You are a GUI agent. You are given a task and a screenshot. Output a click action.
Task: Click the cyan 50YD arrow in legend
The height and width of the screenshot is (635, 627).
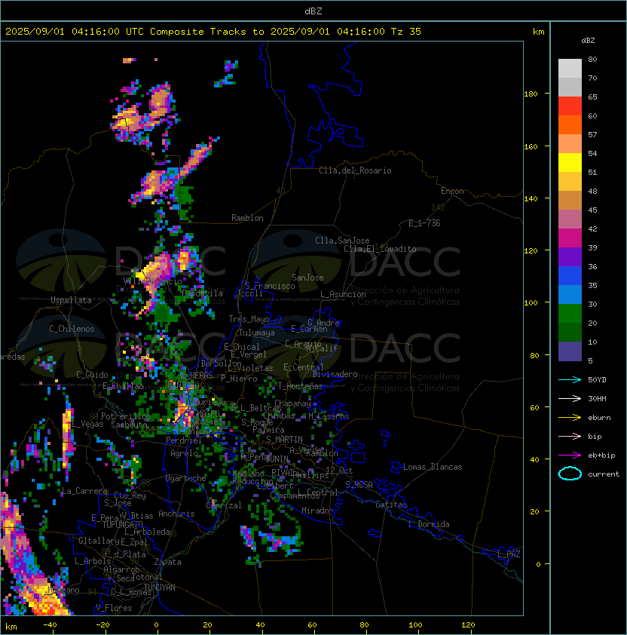(570, 379)
